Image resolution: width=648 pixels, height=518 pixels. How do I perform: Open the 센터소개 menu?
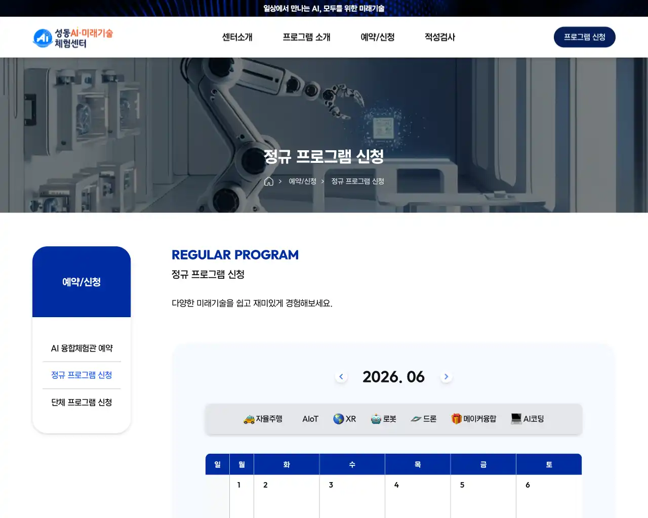tap(237, 37)
